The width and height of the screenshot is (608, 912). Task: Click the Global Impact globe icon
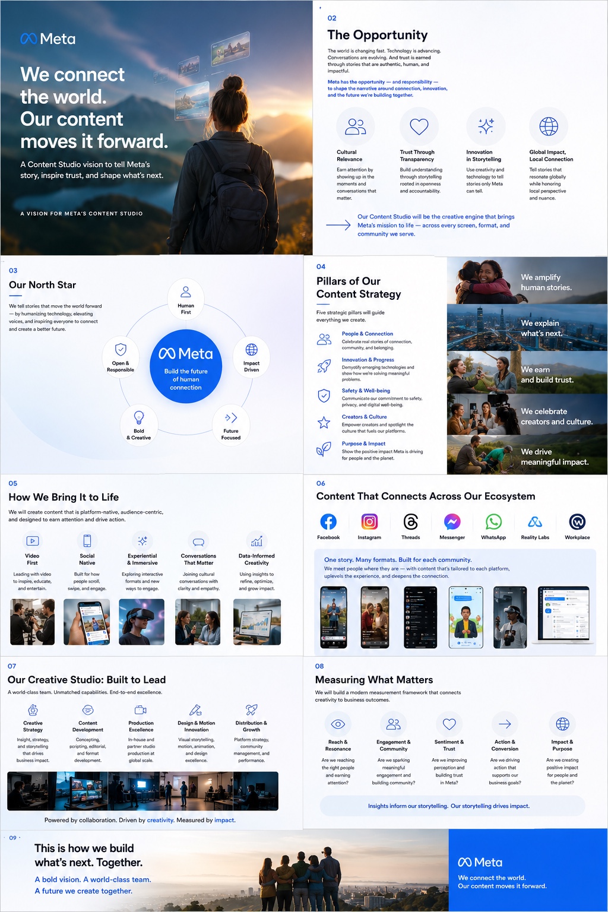(x=549, y=126)
